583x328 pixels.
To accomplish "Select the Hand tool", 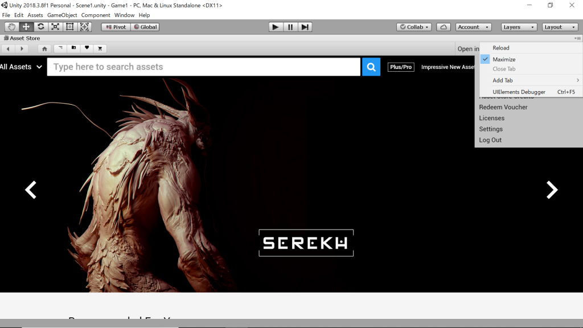I will (11, 27).
